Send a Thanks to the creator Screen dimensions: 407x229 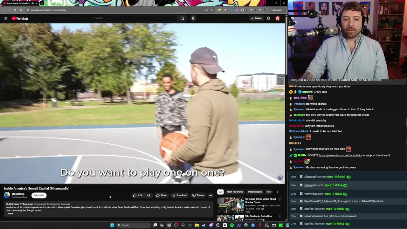[x=198, y=195]
